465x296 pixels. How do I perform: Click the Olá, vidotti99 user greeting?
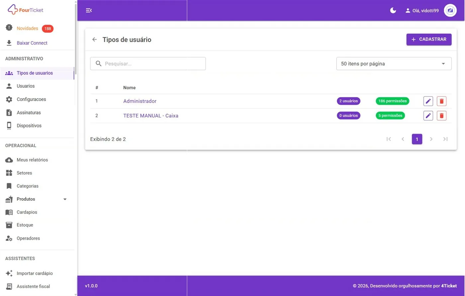coord(422,11)
